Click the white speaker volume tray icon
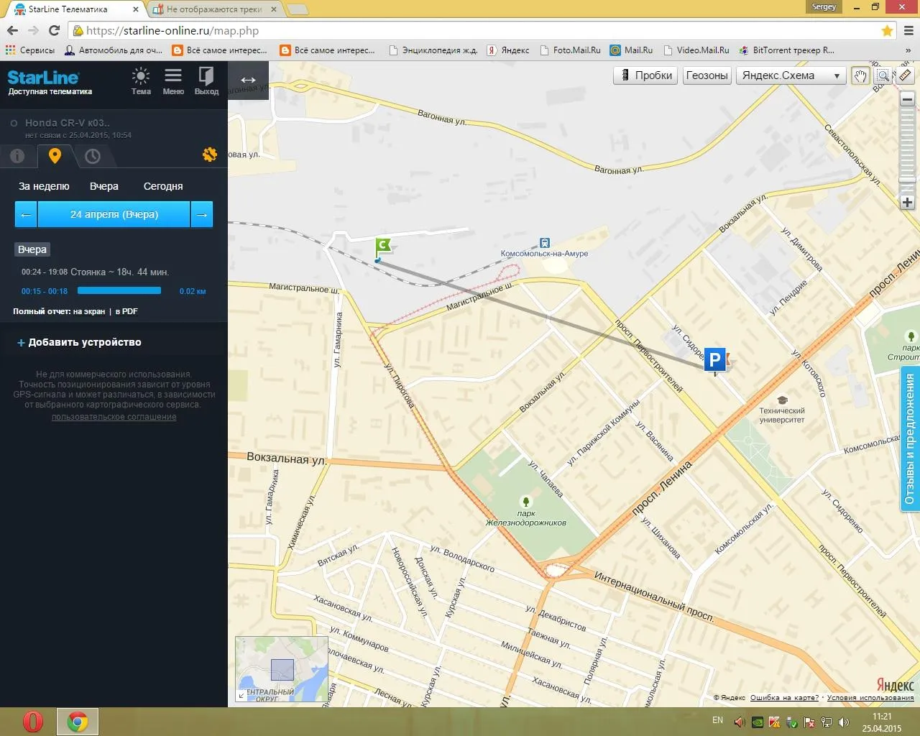This screenshot has width=920, height=736. coord(844,722)
